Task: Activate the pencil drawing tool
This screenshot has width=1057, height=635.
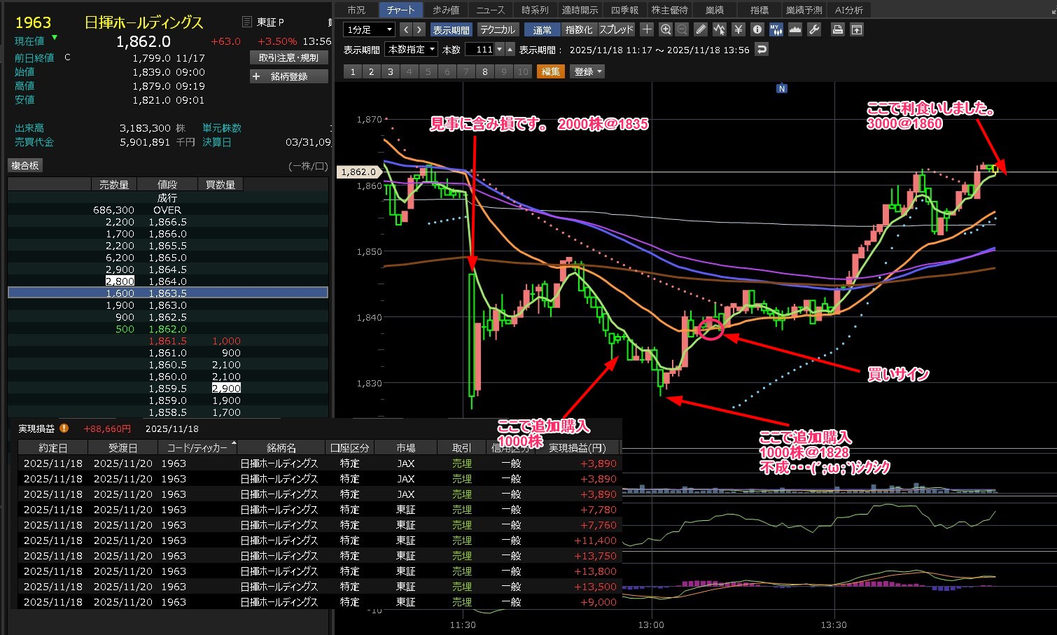Action: tap(701, 29)
